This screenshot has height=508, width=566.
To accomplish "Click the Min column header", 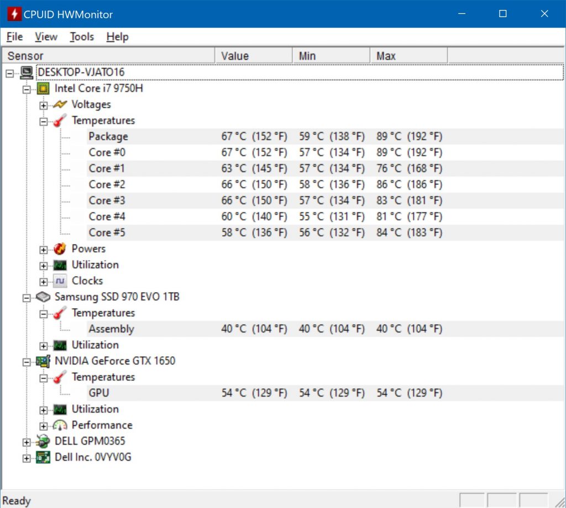I will point(331,56).
